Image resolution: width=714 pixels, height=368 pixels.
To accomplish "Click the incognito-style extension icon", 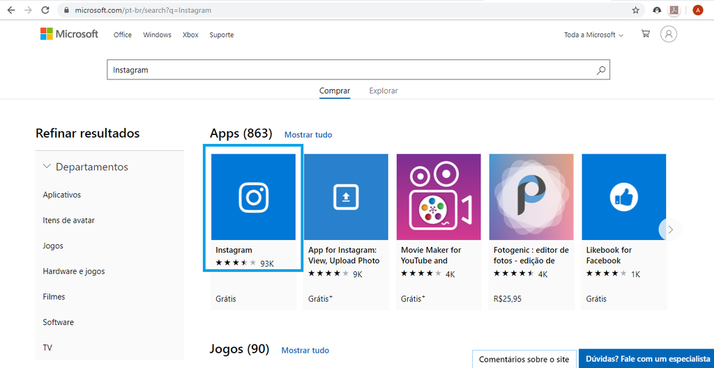I will [x=657, y=10].
